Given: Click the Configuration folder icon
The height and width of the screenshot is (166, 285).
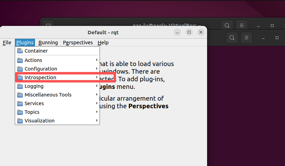Looking at the screenshot, I should (20, 69).
